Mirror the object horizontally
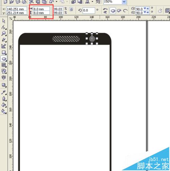 105,9
